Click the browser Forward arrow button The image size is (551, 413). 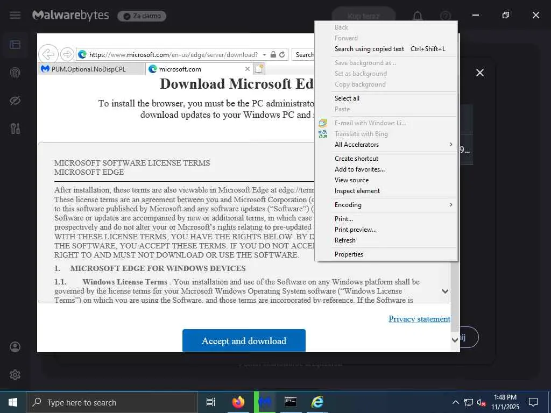point(67,54)
